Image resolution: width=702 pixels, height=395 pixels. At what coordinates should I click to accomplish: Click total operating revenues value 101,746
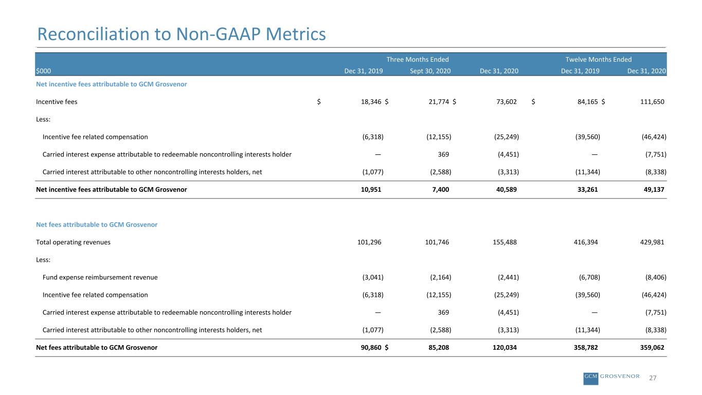437,242
